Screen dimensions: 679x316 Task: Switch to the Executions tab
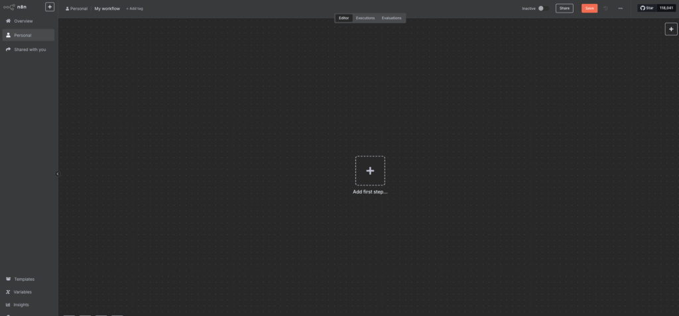[x=365, y=18]
